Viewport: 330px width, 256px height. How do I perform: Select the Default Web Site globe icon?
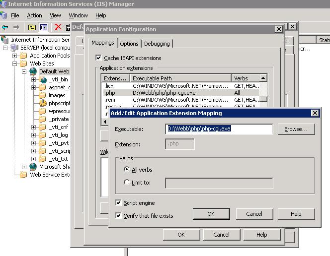pyautogui.click(x=33, y=71)
